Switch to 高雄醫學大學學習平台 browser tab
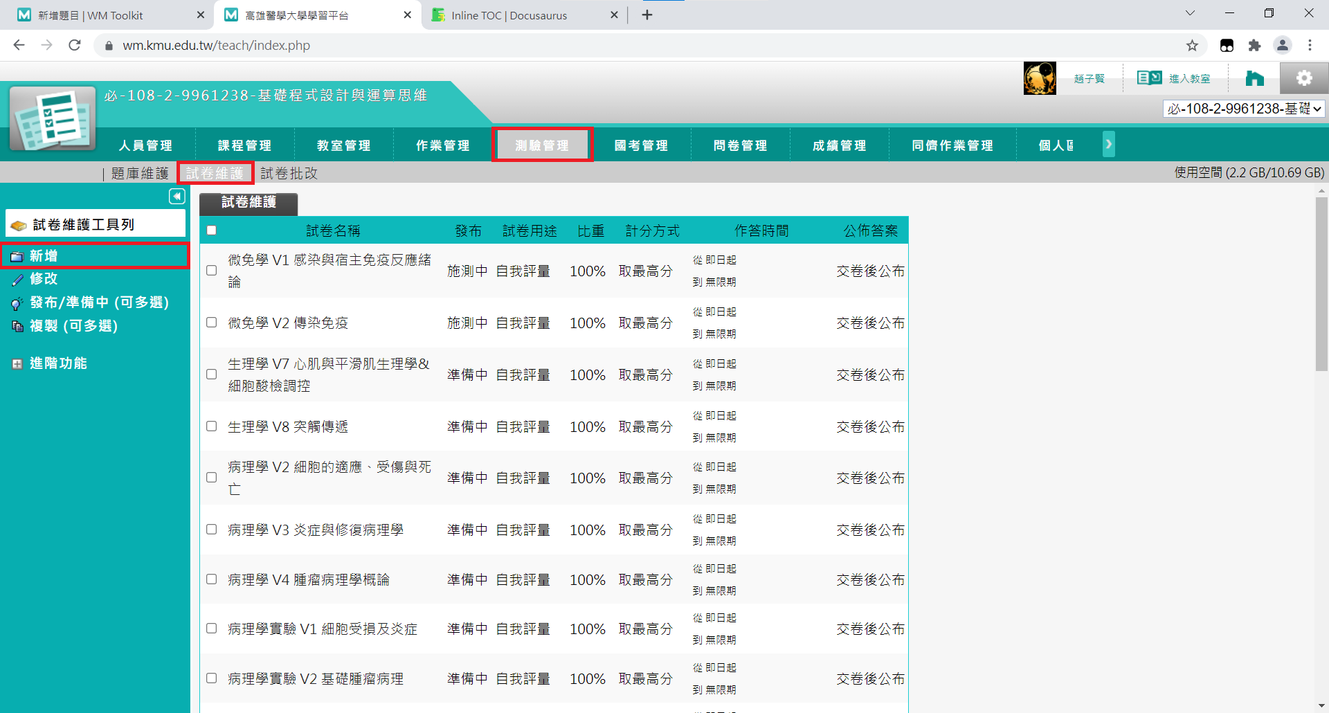This screenshot has height=713, width=1329. click(317, 15)
